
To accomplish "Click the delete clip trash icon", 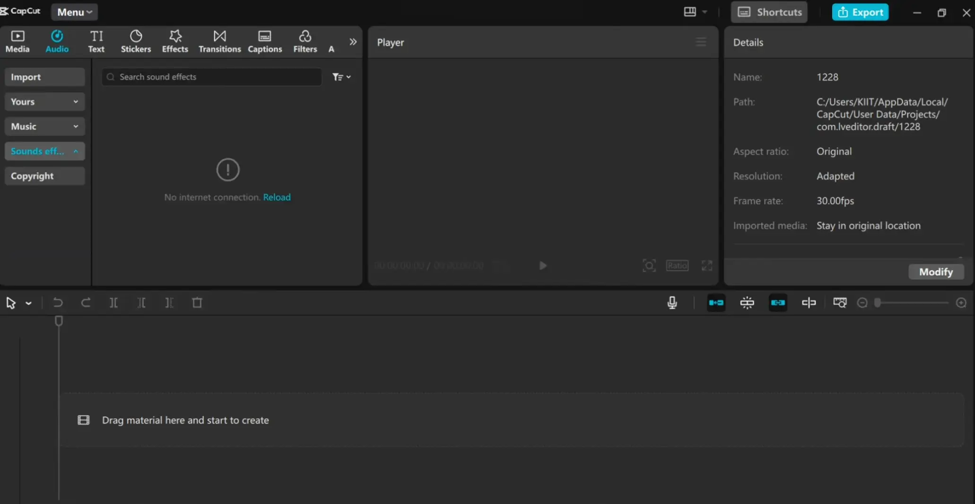I will (197, 303).
